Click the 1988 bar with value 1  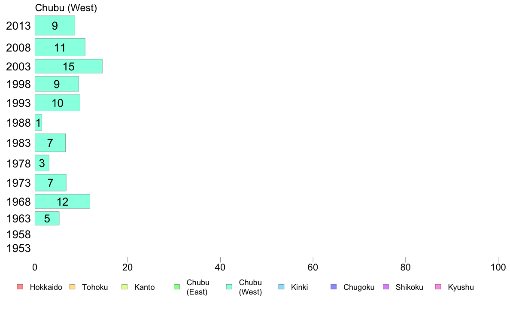38,122
